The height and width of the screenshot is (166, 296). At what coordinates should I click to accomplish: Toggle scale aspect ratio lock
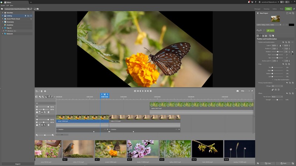[280, 45]
